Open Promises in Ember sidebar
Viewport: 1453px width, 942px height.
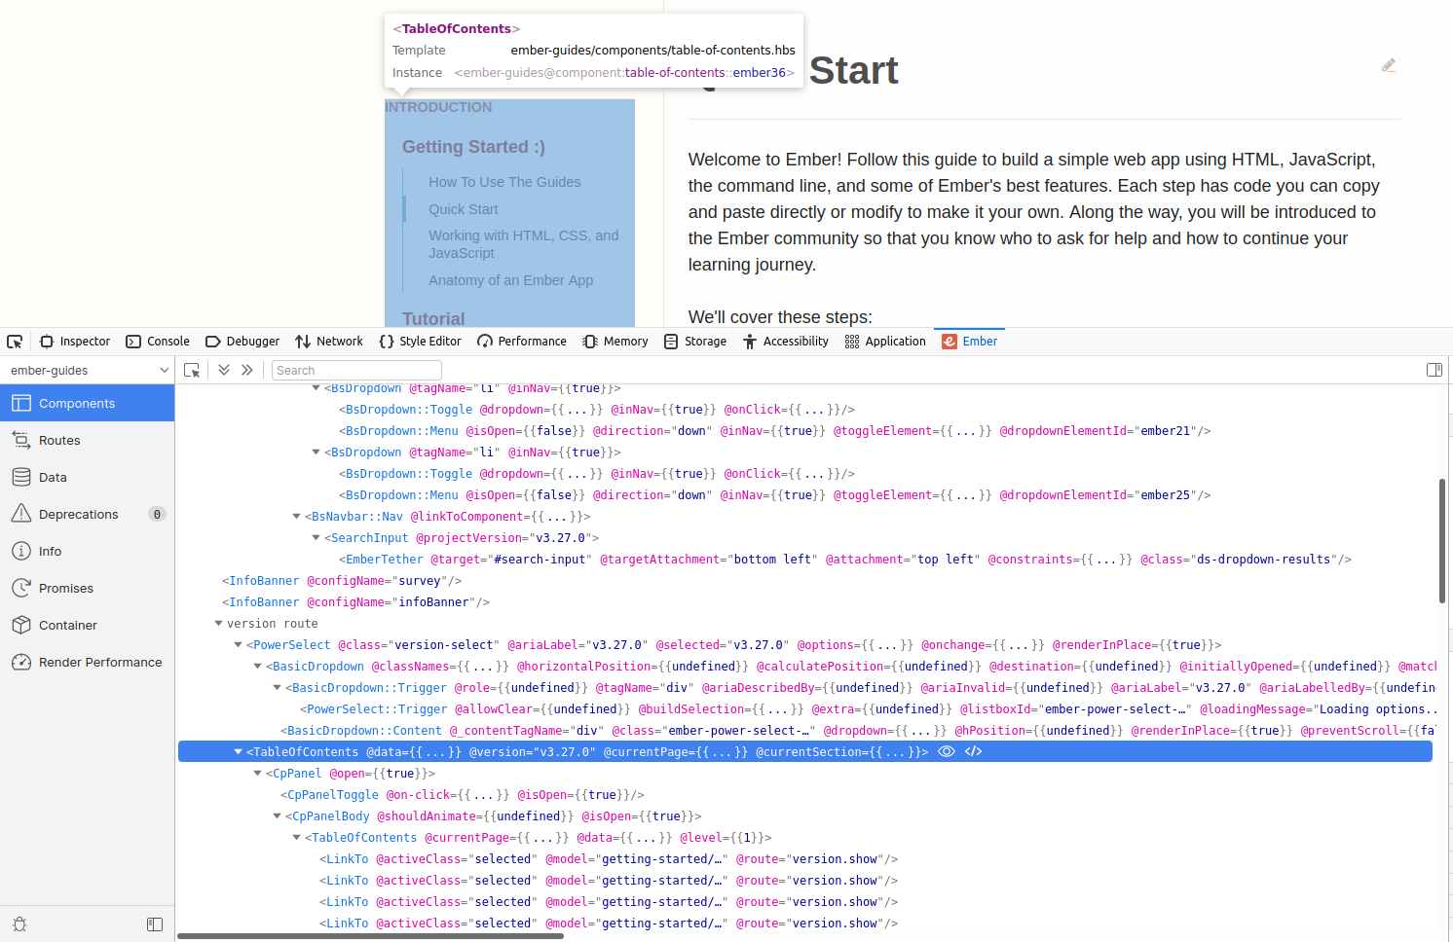pos(88,588)
